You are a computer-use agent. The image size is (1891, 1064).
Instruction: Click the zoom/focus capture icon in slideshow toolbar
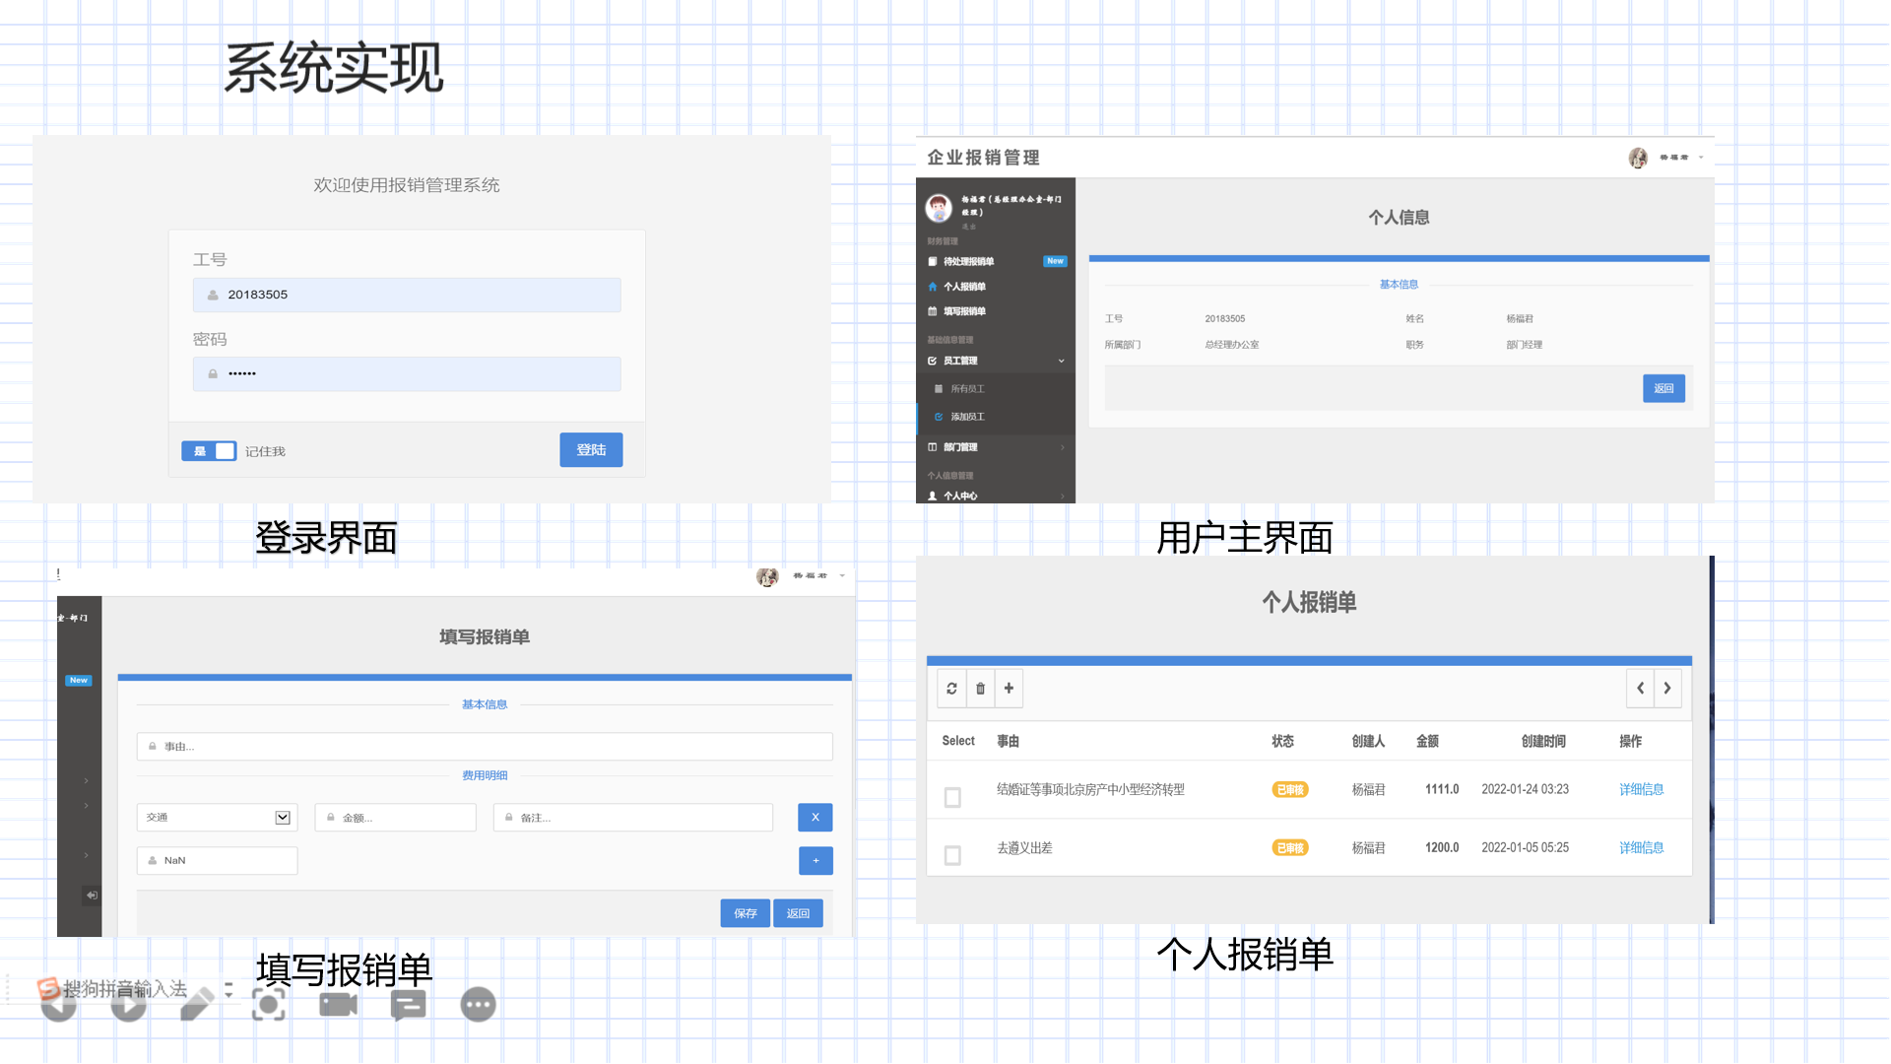(268, 1004)
